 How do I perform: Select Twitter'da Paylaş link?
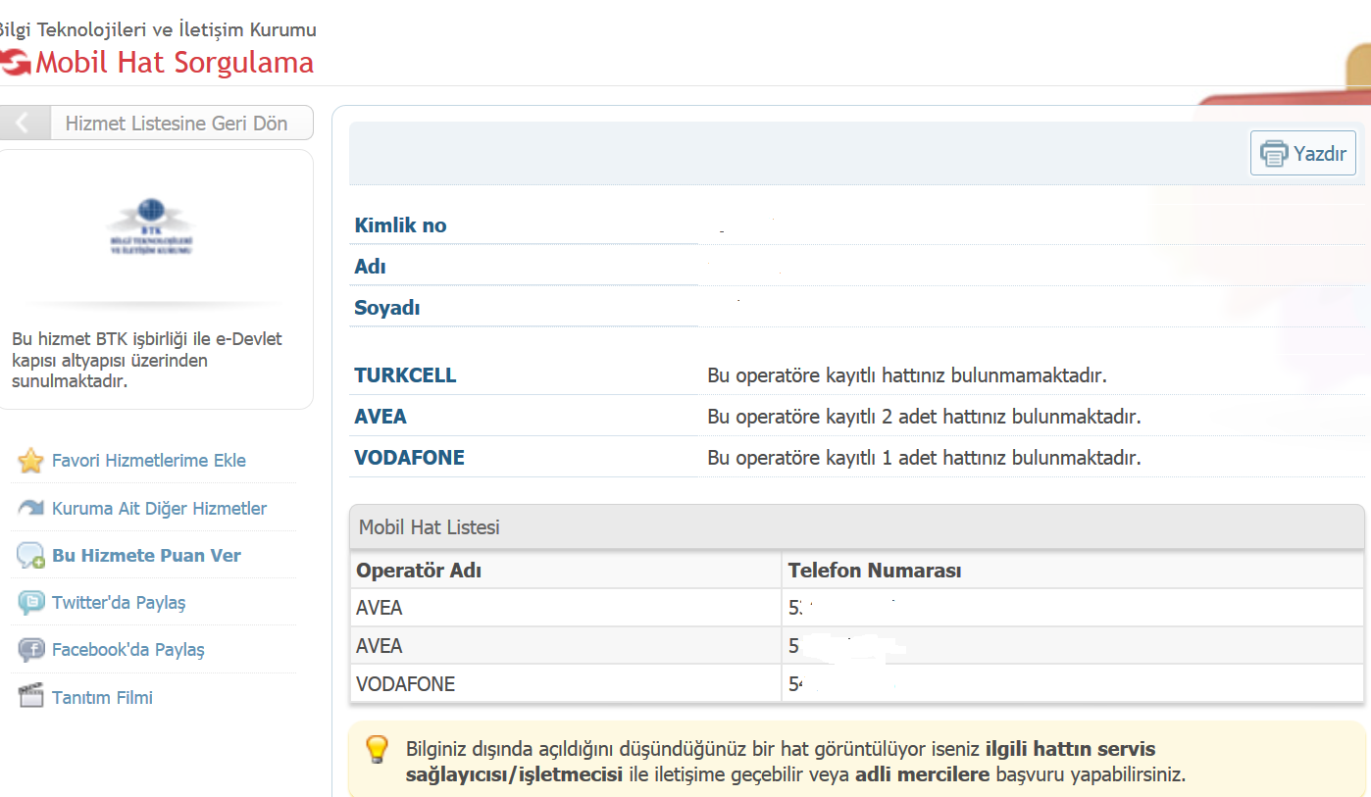pyautogui.click(x=119, y=603)
